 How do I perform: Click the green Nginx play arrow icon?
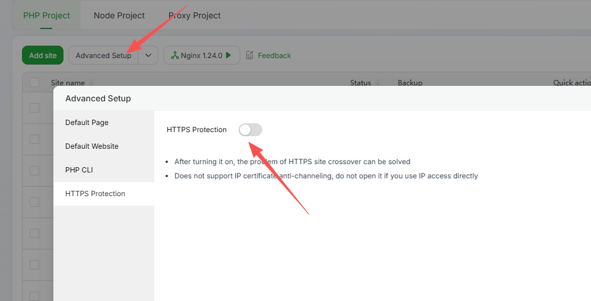(x=228, y=55)
